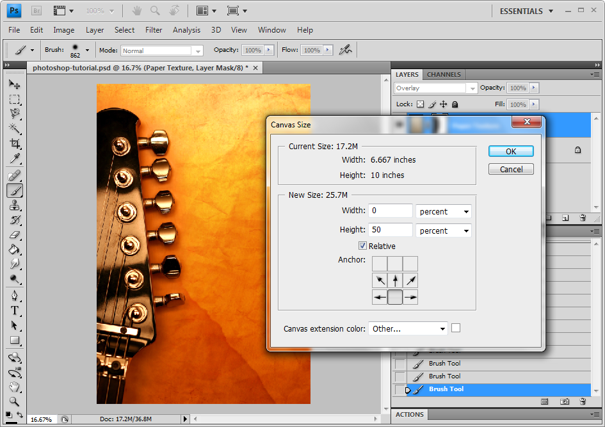Open the Filter menu

pos(154,30)
